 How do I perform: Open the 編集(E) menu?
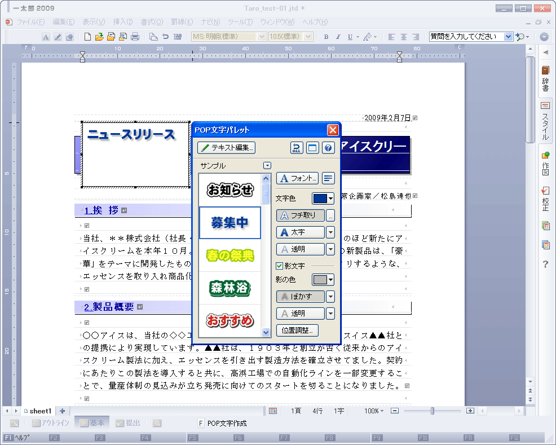64,22
